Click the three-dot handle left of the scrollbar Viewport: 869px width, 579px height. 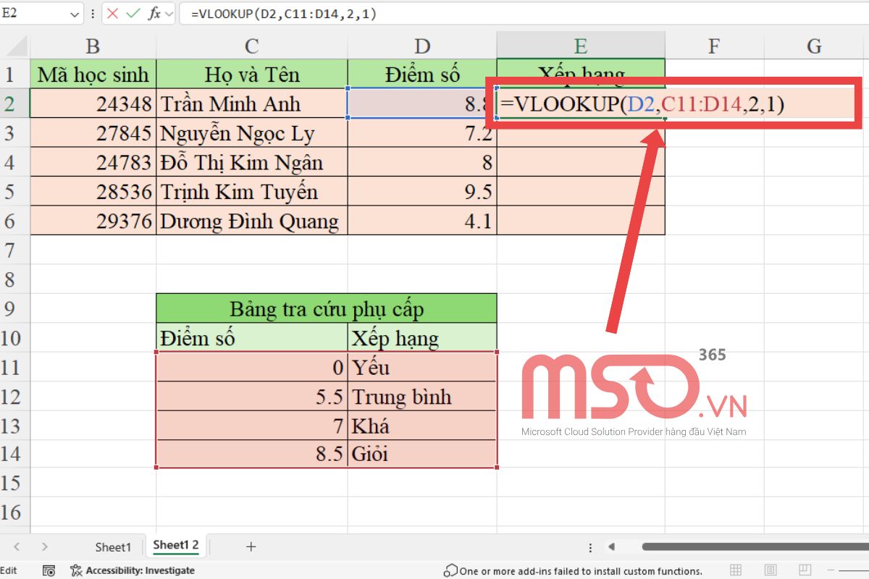click(x=592, y=546)
